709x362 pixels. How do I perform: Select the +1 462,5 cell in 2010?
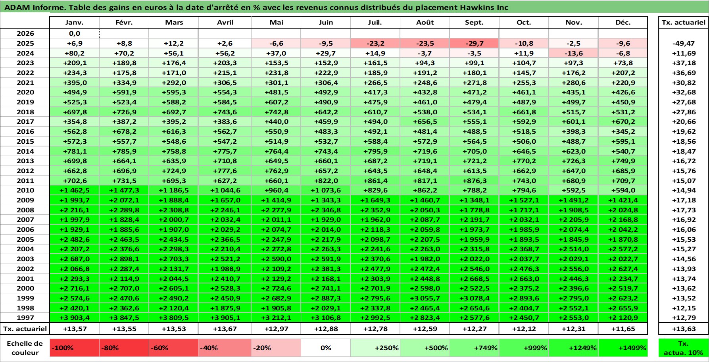75,190
